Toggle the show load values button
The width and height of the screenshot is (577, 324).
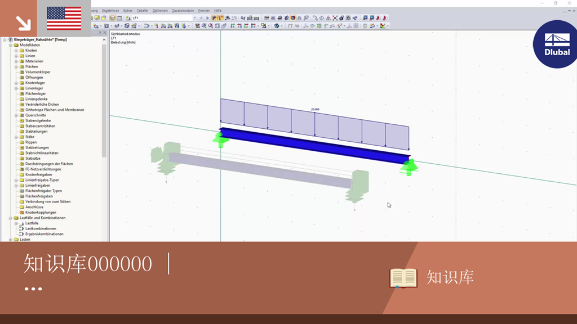(221, 18)
